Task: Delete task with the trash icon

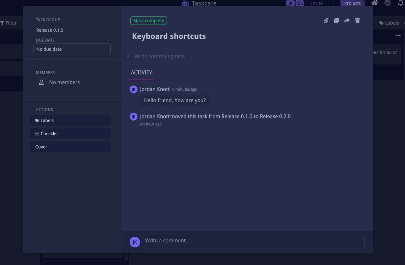Action: 358,21
